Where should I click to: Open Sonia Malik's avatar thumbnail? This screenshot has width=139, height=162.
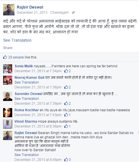click(8, 69)
